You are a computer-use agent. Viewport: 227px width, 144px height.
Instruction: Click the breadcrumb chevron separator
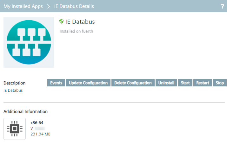point(49,6)
